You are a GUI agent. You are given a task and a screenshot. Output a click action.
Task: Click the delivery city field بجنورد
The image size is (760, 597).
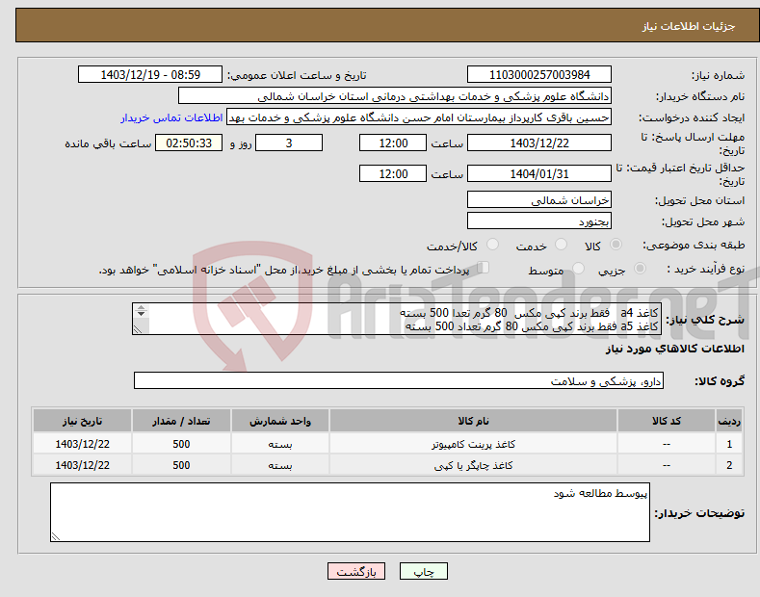coord(539,221)
